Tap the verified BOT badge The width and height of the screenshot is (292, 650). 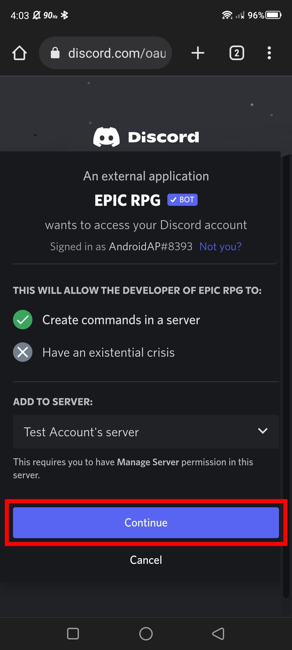pyautogui.click(x=182, y=200)
